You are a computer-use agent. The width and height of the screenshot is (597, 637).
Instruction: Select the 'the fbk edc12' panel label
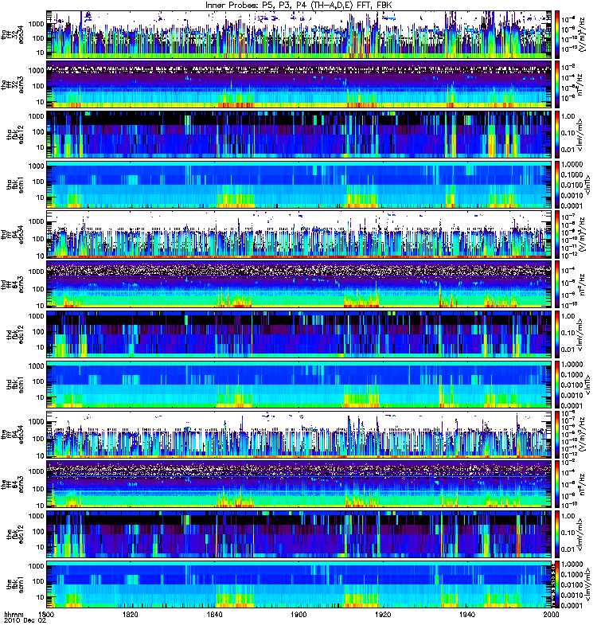15,534
